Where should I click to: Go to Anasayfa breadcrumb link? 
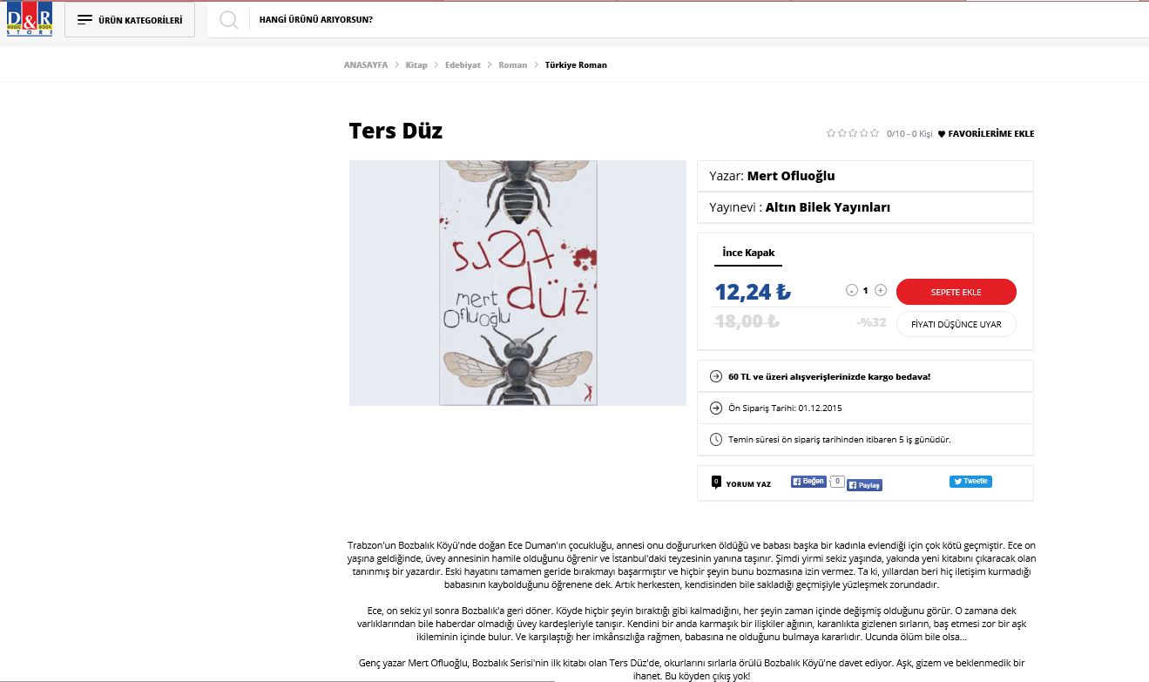coord(366,65)
